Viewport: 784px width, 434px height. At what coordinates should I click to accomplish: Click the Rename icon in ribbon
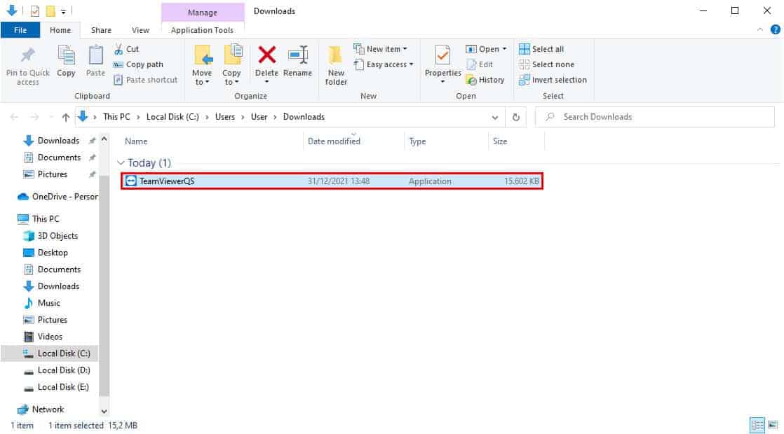click(x=298, y=56)
